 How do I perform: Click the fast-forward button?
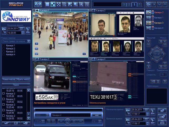81,121
